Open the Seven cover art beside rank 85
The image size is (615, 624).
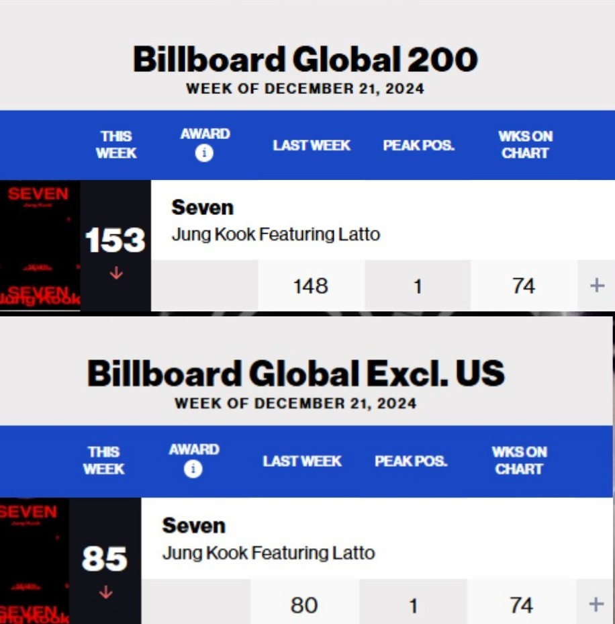point(34,561)
